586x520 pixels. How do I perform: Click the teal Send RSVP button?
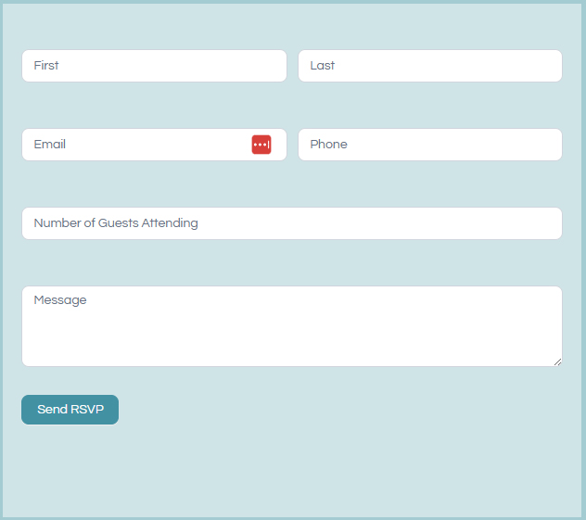(x=70, y=410)
